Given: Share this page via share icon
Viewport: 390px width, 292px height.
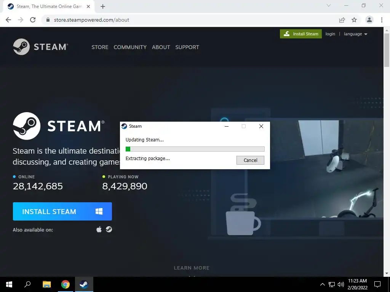Looking at the screenshot, I should click(342, 20).
